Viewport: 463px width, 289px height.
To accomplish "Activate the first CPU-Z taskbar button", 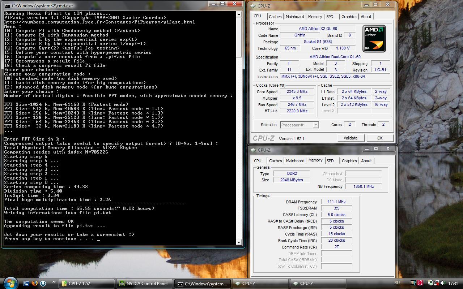I will [260, 284].
